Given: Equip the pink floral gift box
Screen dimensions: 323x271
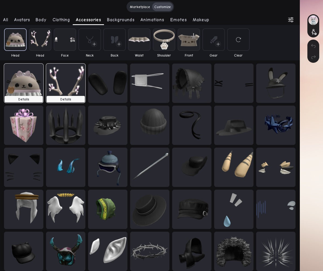Looking at the screenshot, I should coord(24,125).
